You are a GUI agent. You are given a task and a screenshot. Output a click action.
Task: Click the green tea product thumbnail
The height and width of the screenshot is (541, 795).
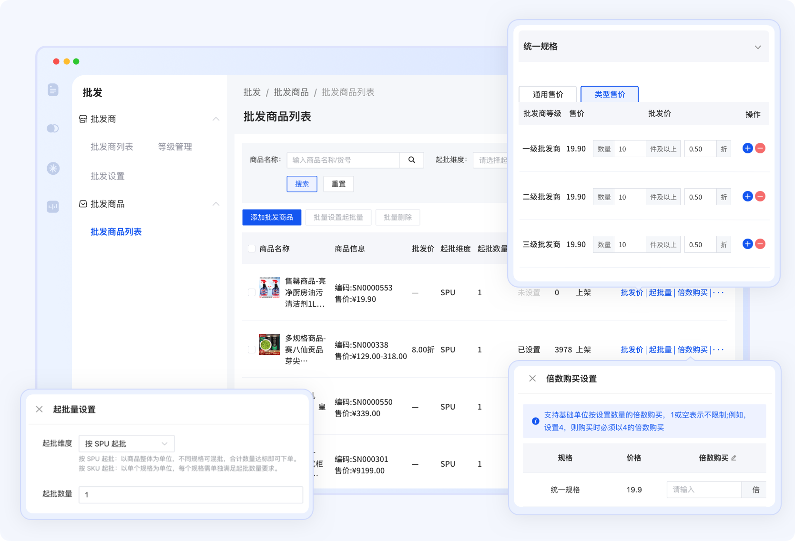[270, 345]
